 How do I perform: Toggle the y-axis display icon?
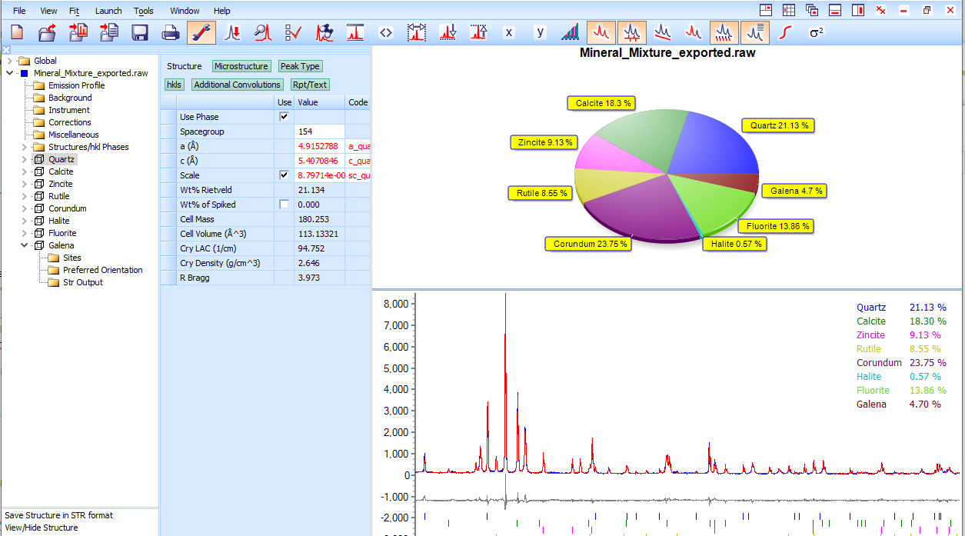click(541, 32)
